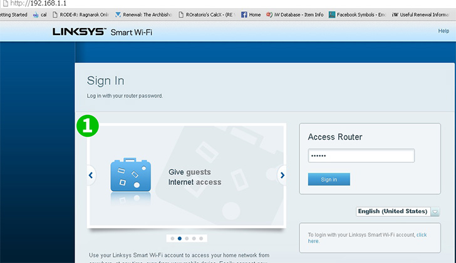Click the Sign in button

coord(329,179)
